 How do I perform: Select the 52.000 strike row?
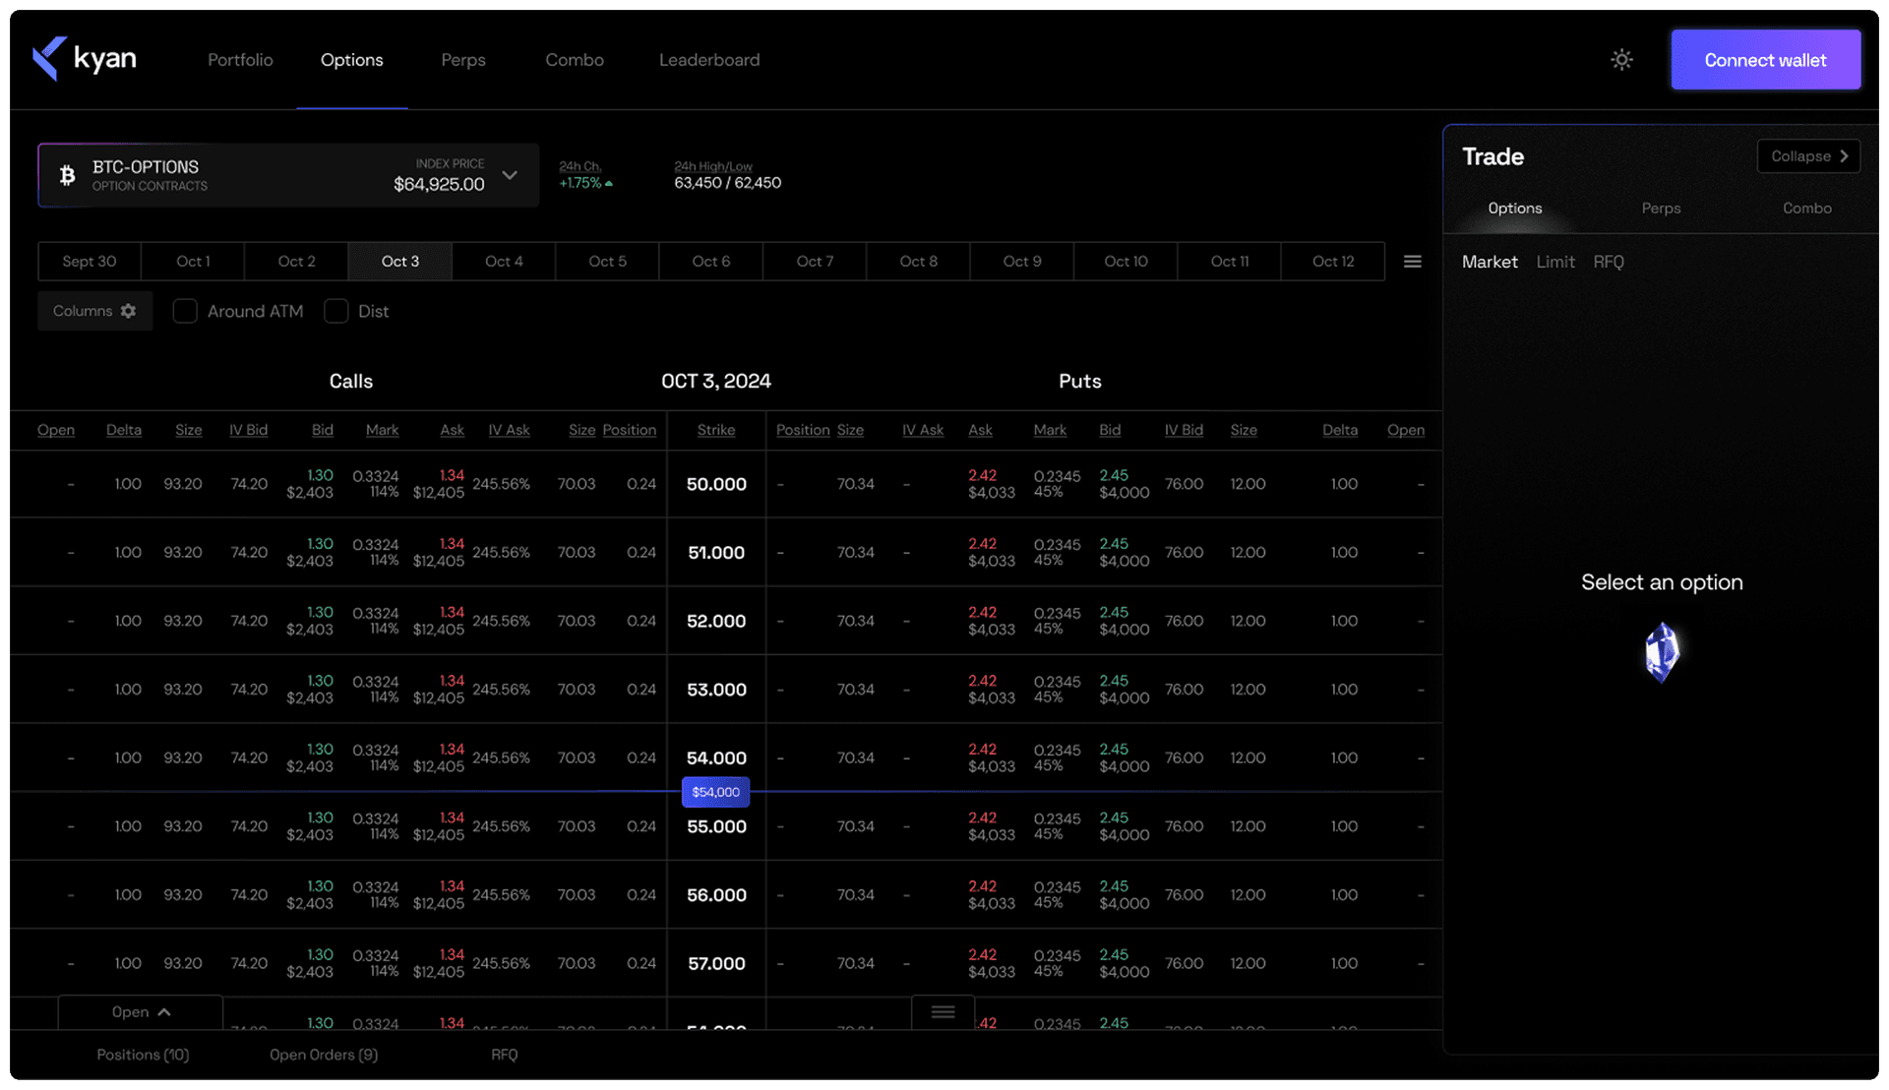(715, 621)
